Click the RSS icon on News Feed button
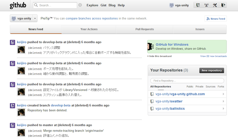The width and height of the screenshot is (238, 139). (x=208, y=19)
